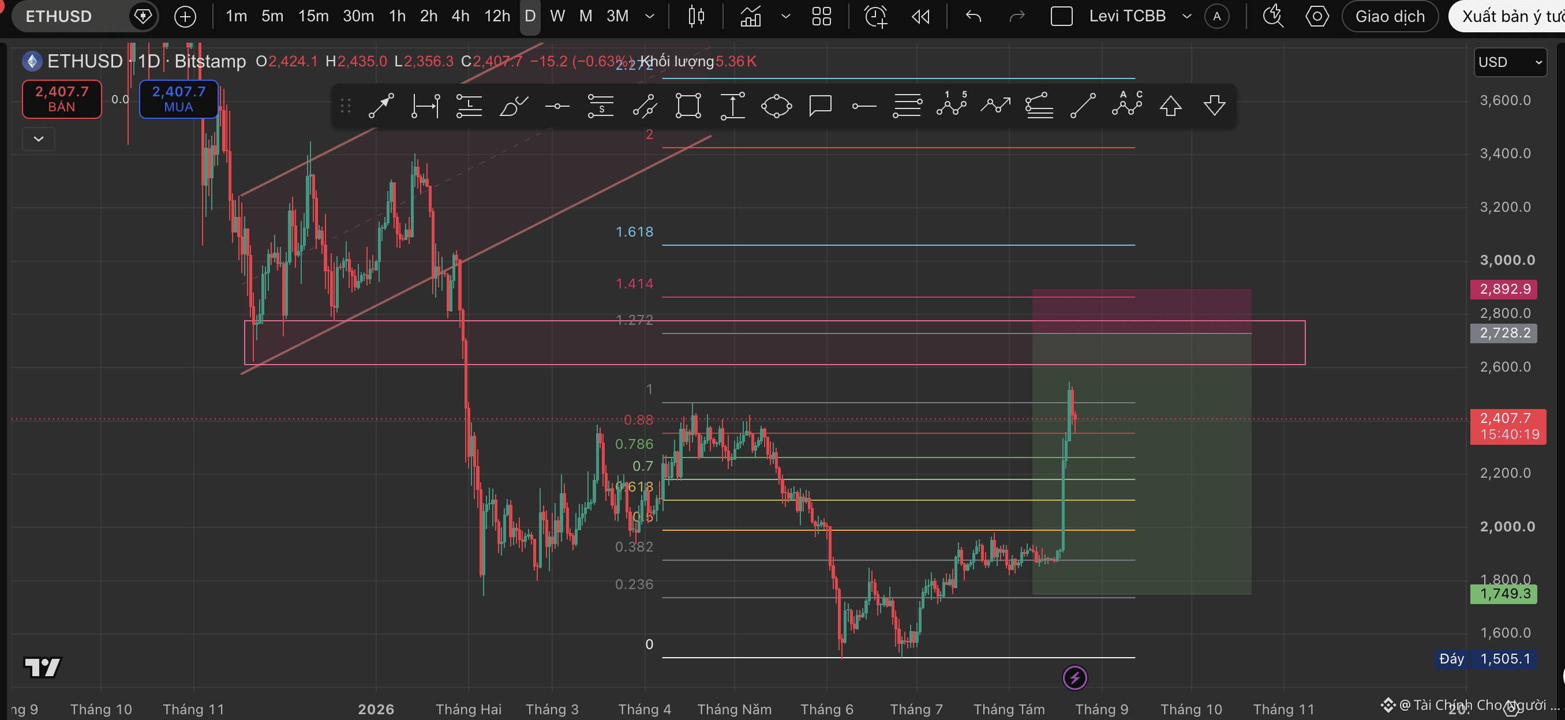Pick the plain Trend Line tool
Viewport: 1565px width, 720px height.
(x=1083, y=106)
